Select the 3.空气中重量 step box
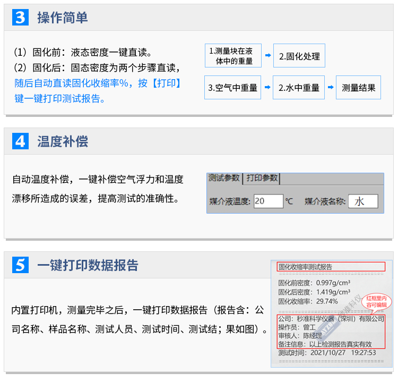Image resolution: width=398 pixels, height=381 pixels. click(232, 88)
